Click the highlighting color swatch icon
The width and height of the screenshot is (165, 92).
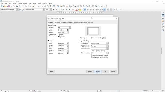coord(80,10)
